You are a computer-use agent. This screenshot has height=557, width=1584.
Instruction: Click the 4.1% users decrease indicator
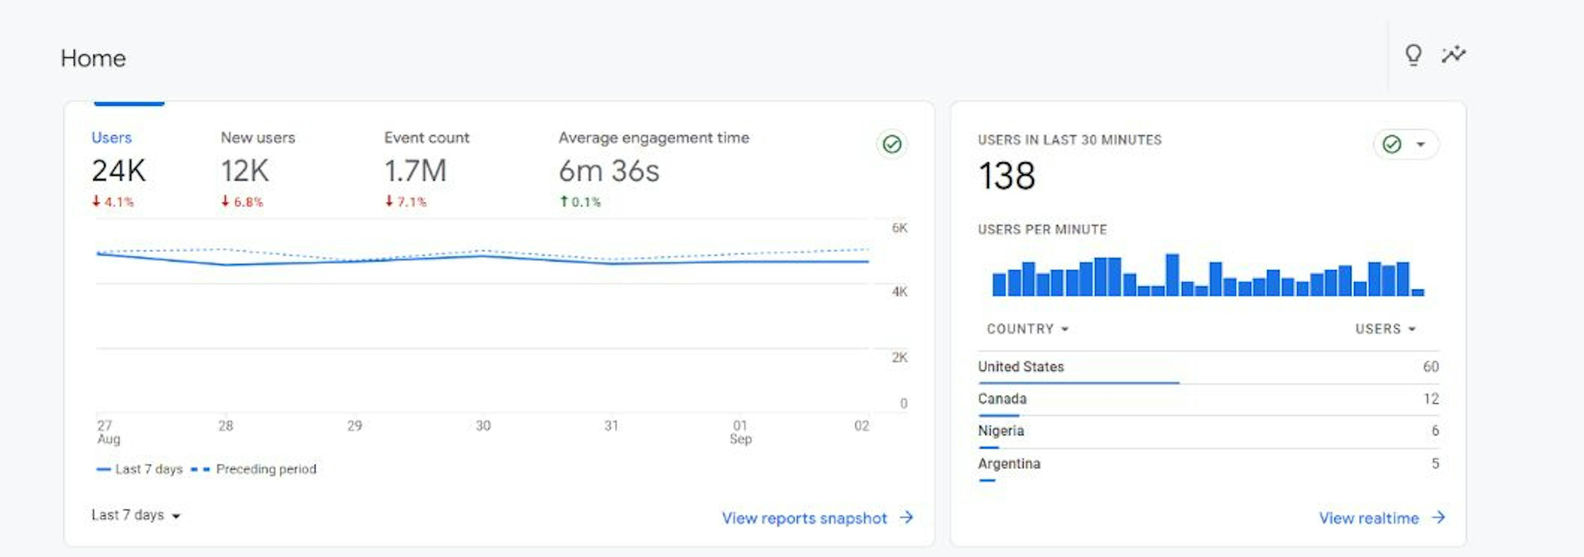113,202
